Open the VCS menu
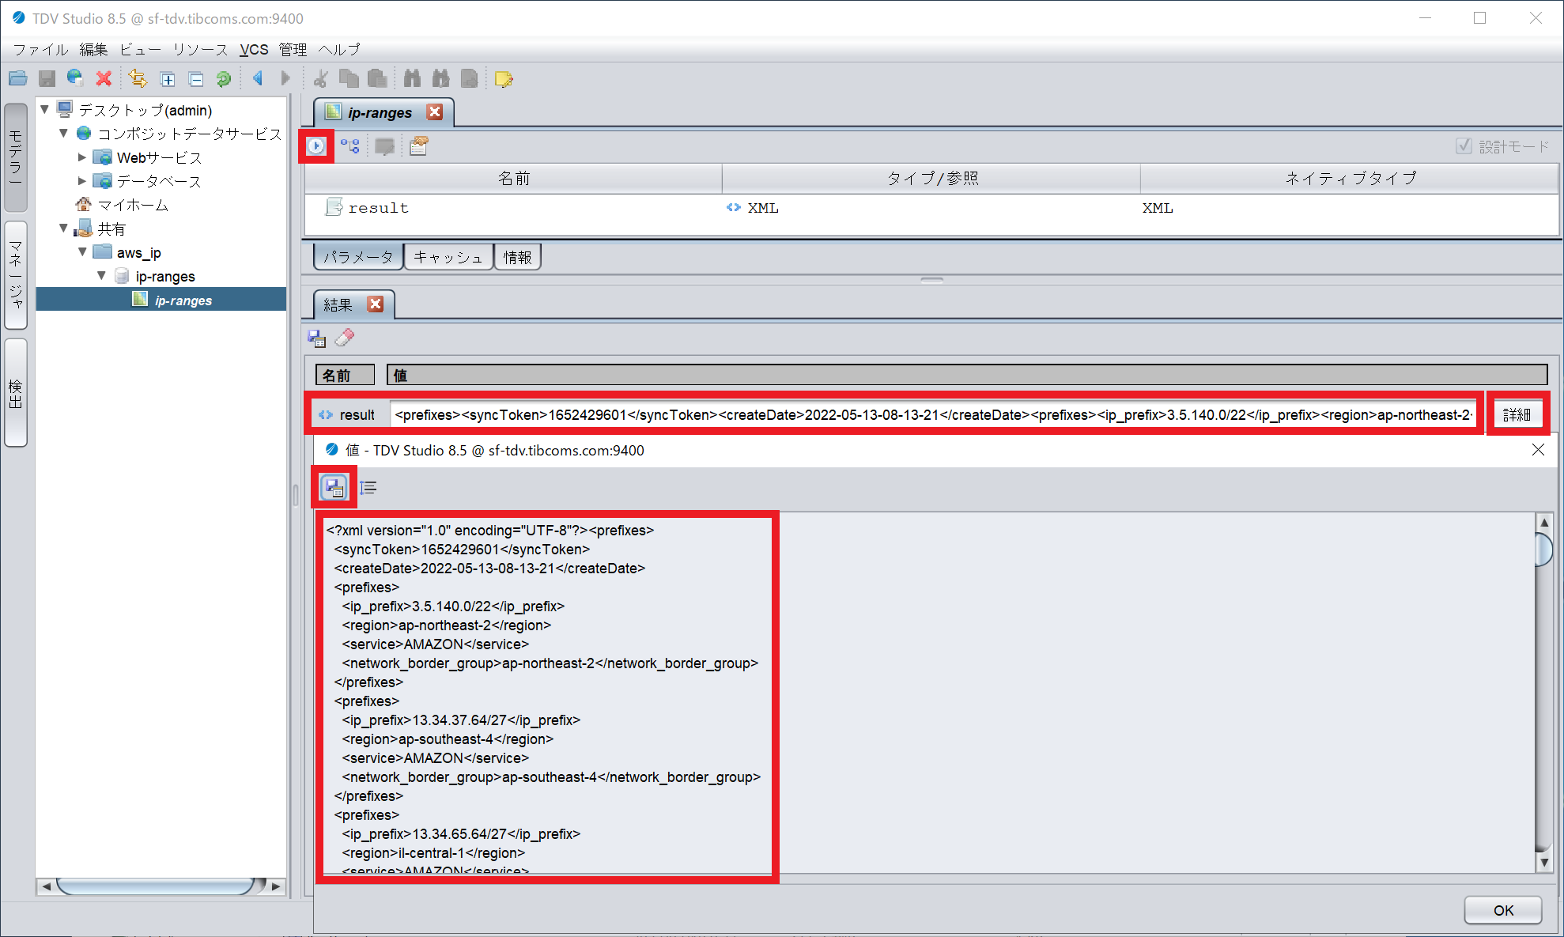The image size is (1564, 937). click(254, 49)
